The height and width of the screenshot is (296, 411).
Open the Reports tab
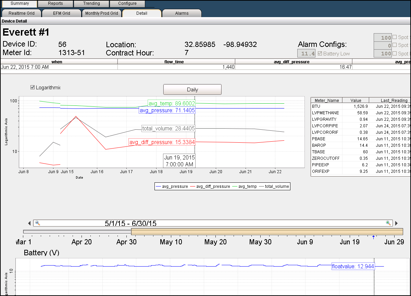(55, 3)
